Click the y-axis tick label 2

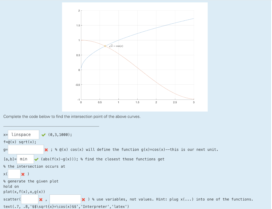coord(79,11)
